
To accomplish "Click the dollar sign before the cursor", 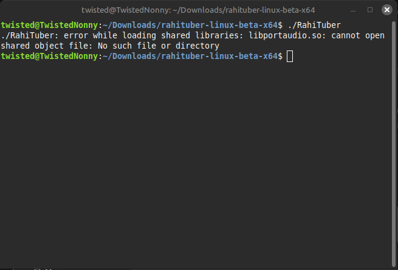I will point(280,56).
